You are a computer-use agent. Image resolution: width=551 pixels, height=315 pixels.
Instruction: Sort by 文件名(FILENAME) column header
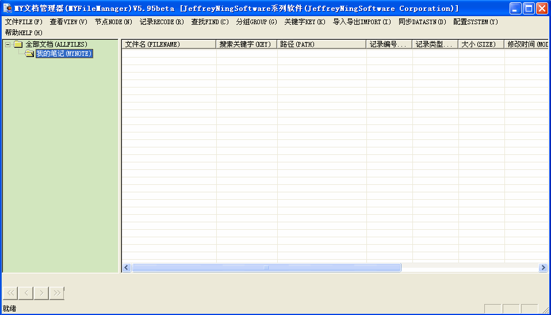pos(169,44)
